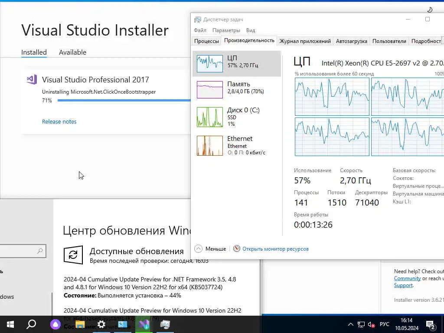
Task: Click the resource monitor icon
Action: (236, 248)
